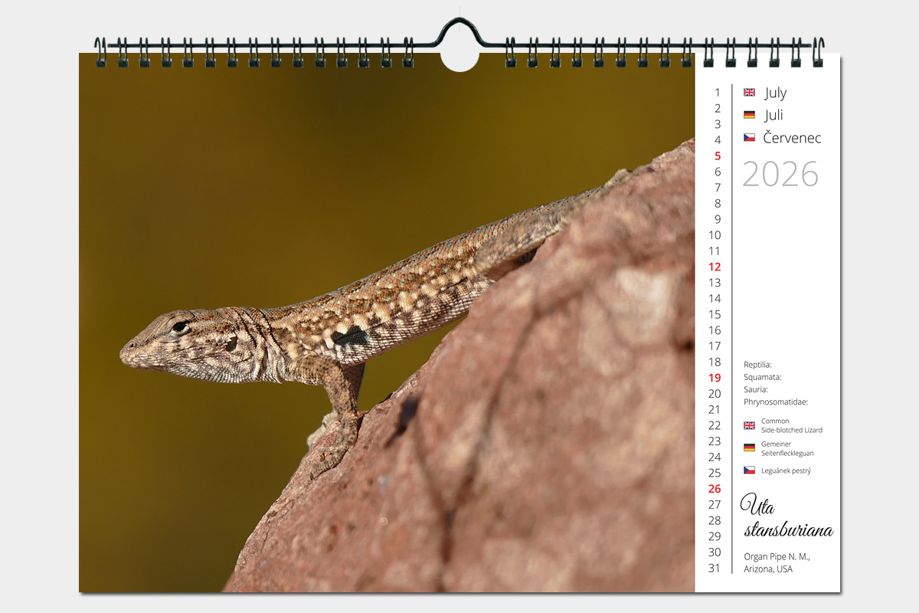Click the German flag next to Juli
The width and height of the screenshot is (919, 613).
[x=749, y=115]
